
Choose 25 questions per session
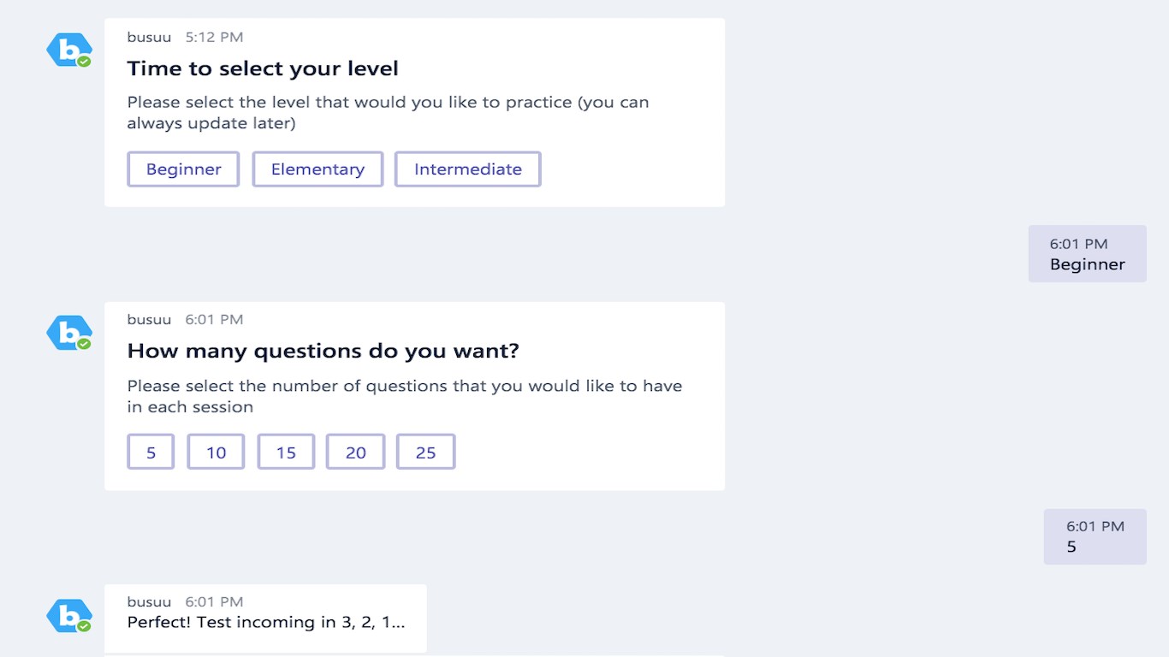point(425,452)
